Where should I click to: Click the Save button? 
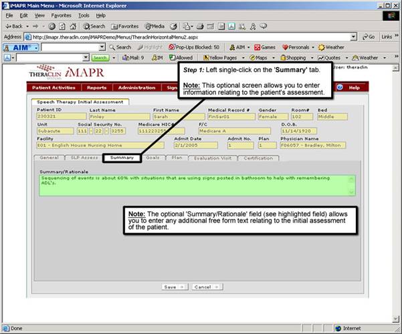click(175, 287)
